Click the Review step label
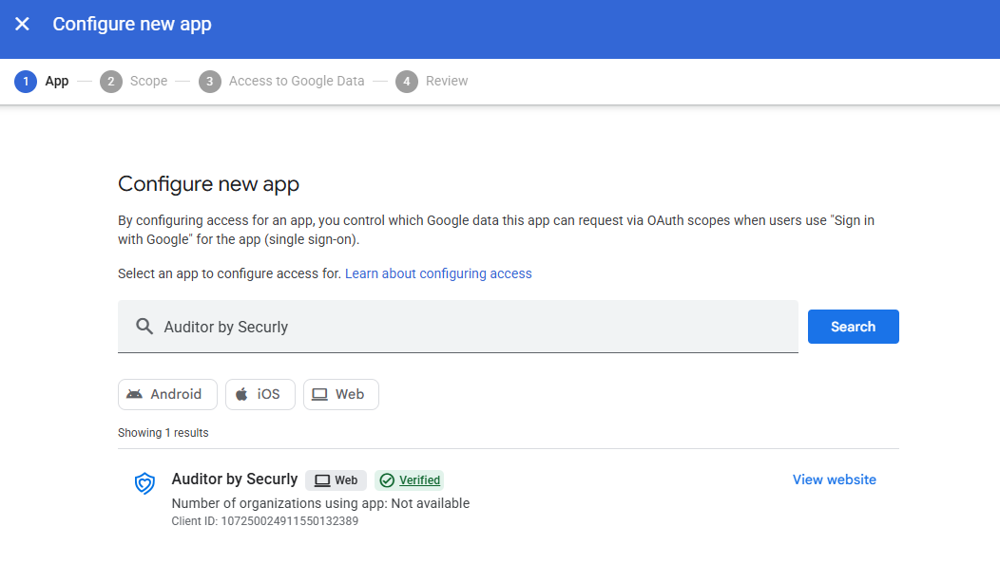The width and height of the screenshot is (1000, 564). click(x=447, y=81)
